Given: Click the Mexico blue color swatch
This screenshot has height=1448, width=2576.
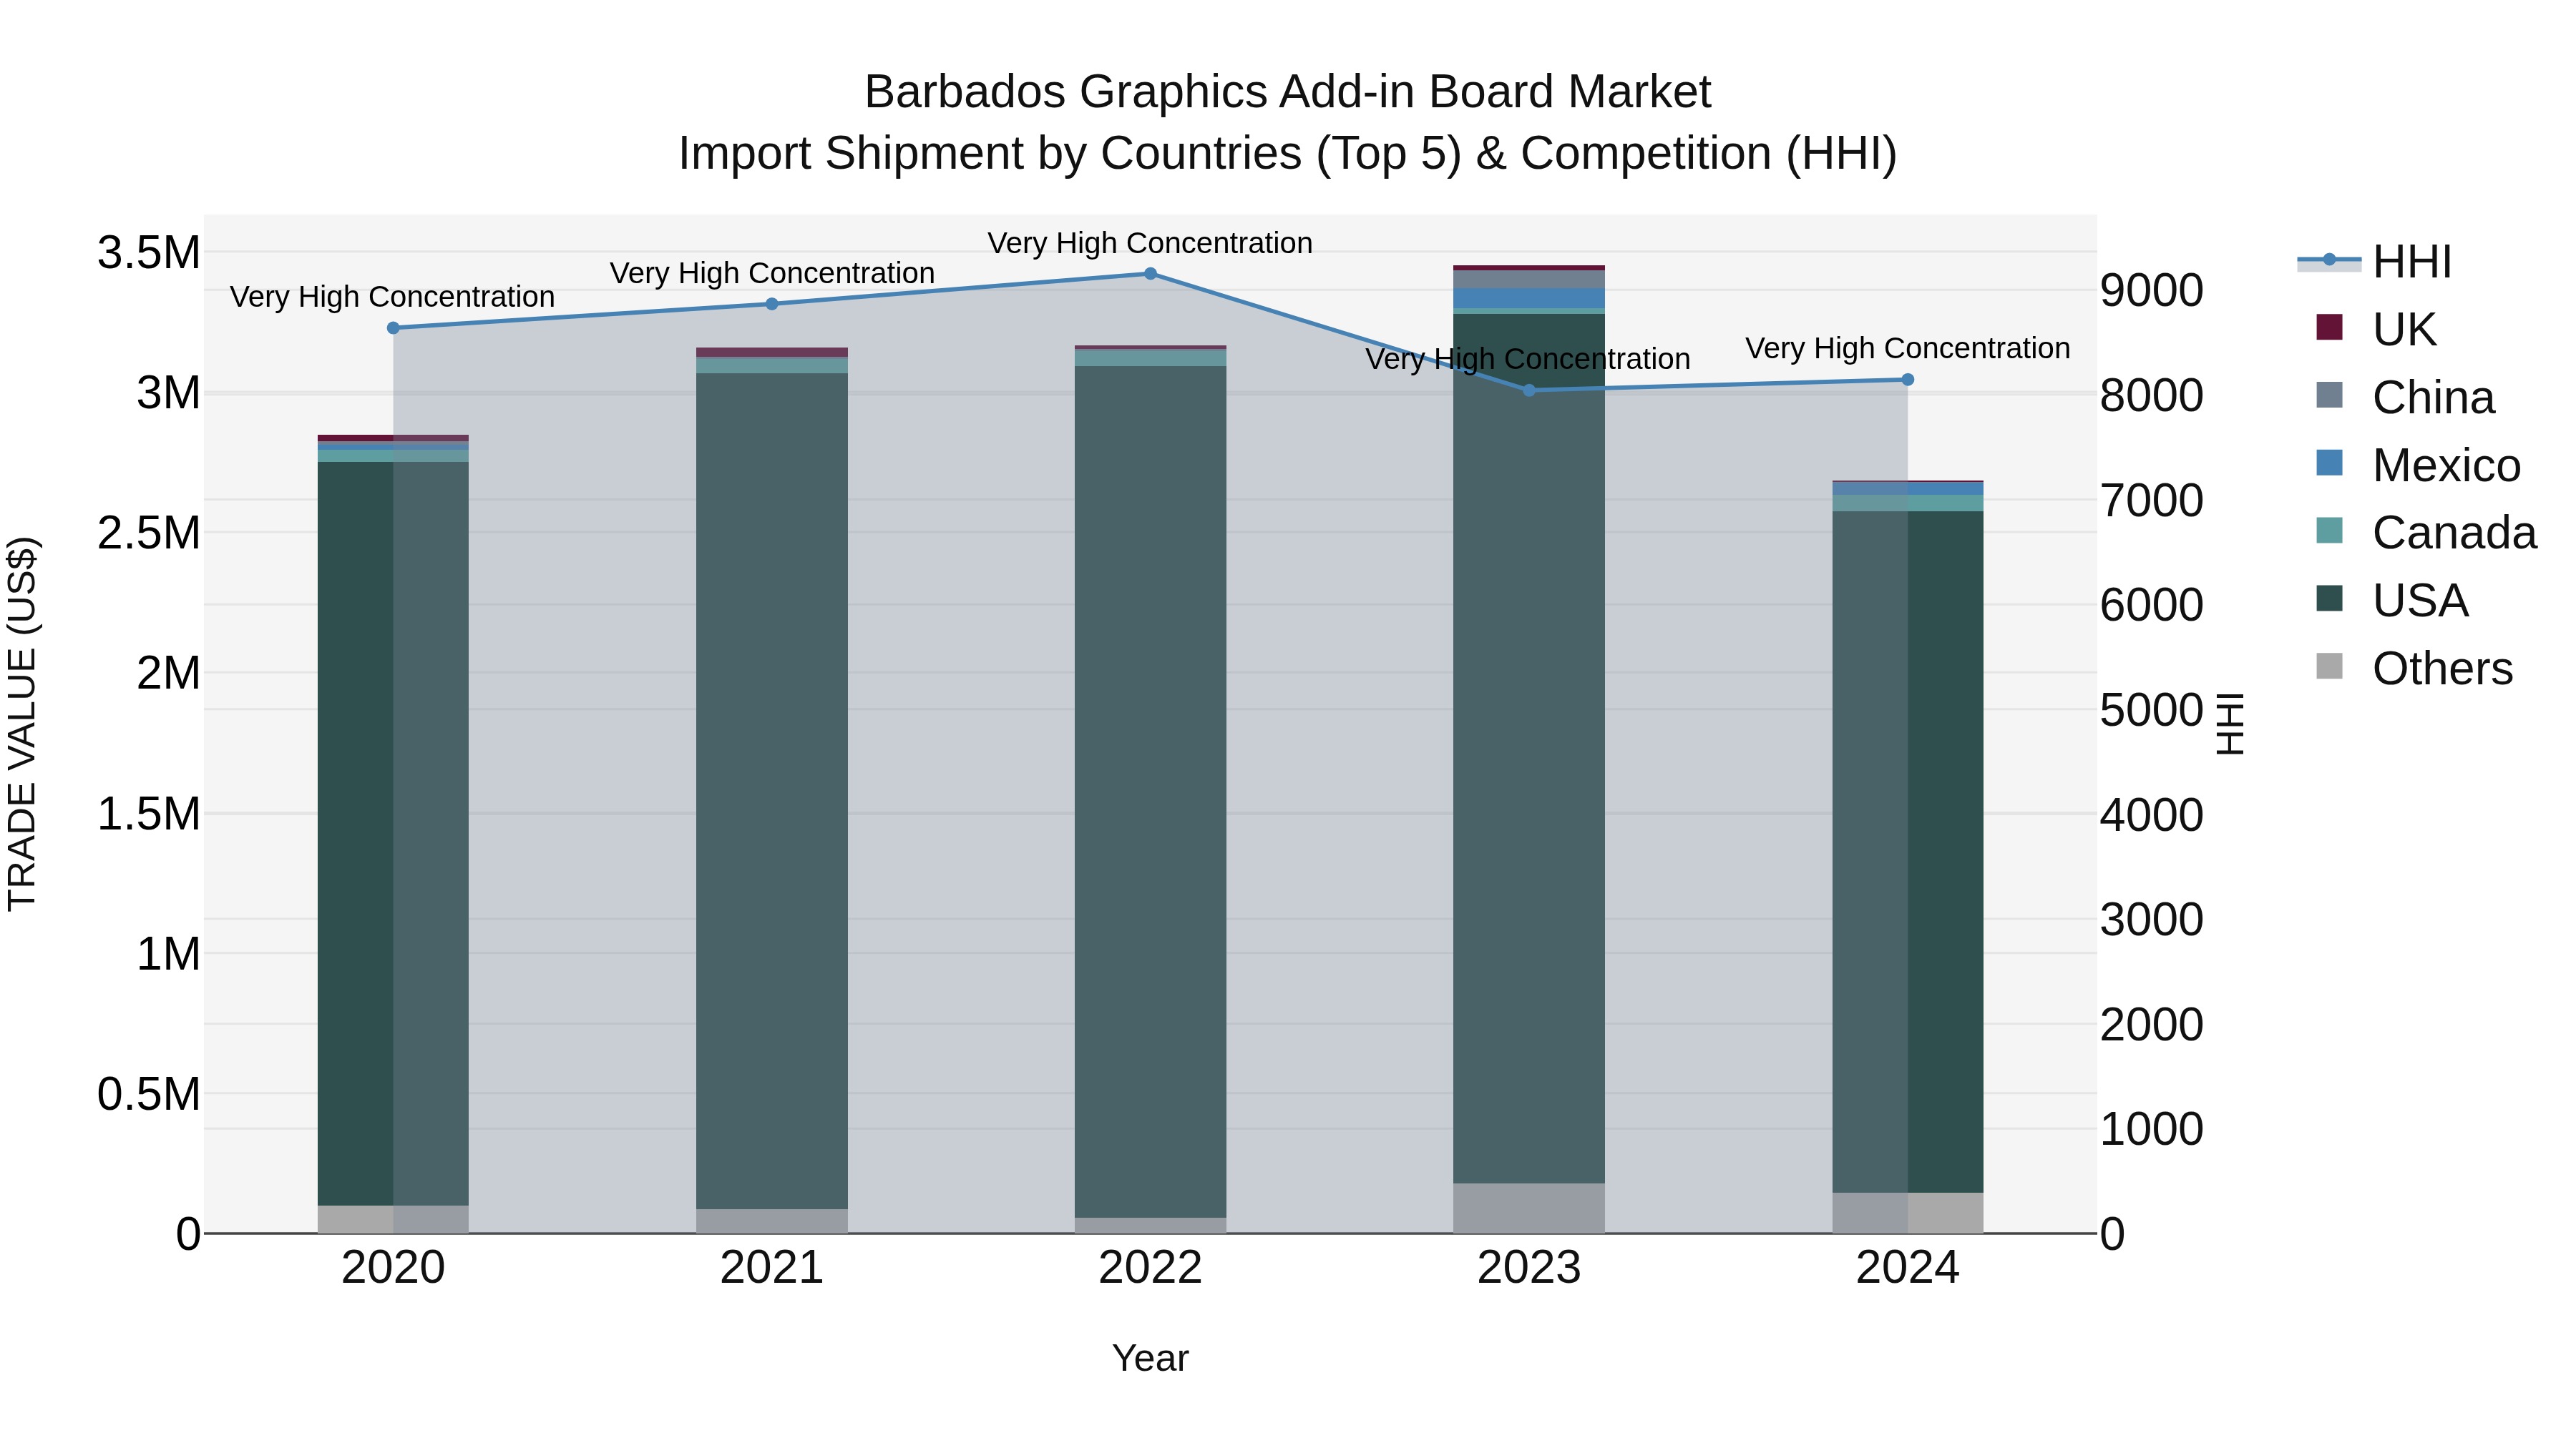Looking at the screenshot, I should (2329, 463).
